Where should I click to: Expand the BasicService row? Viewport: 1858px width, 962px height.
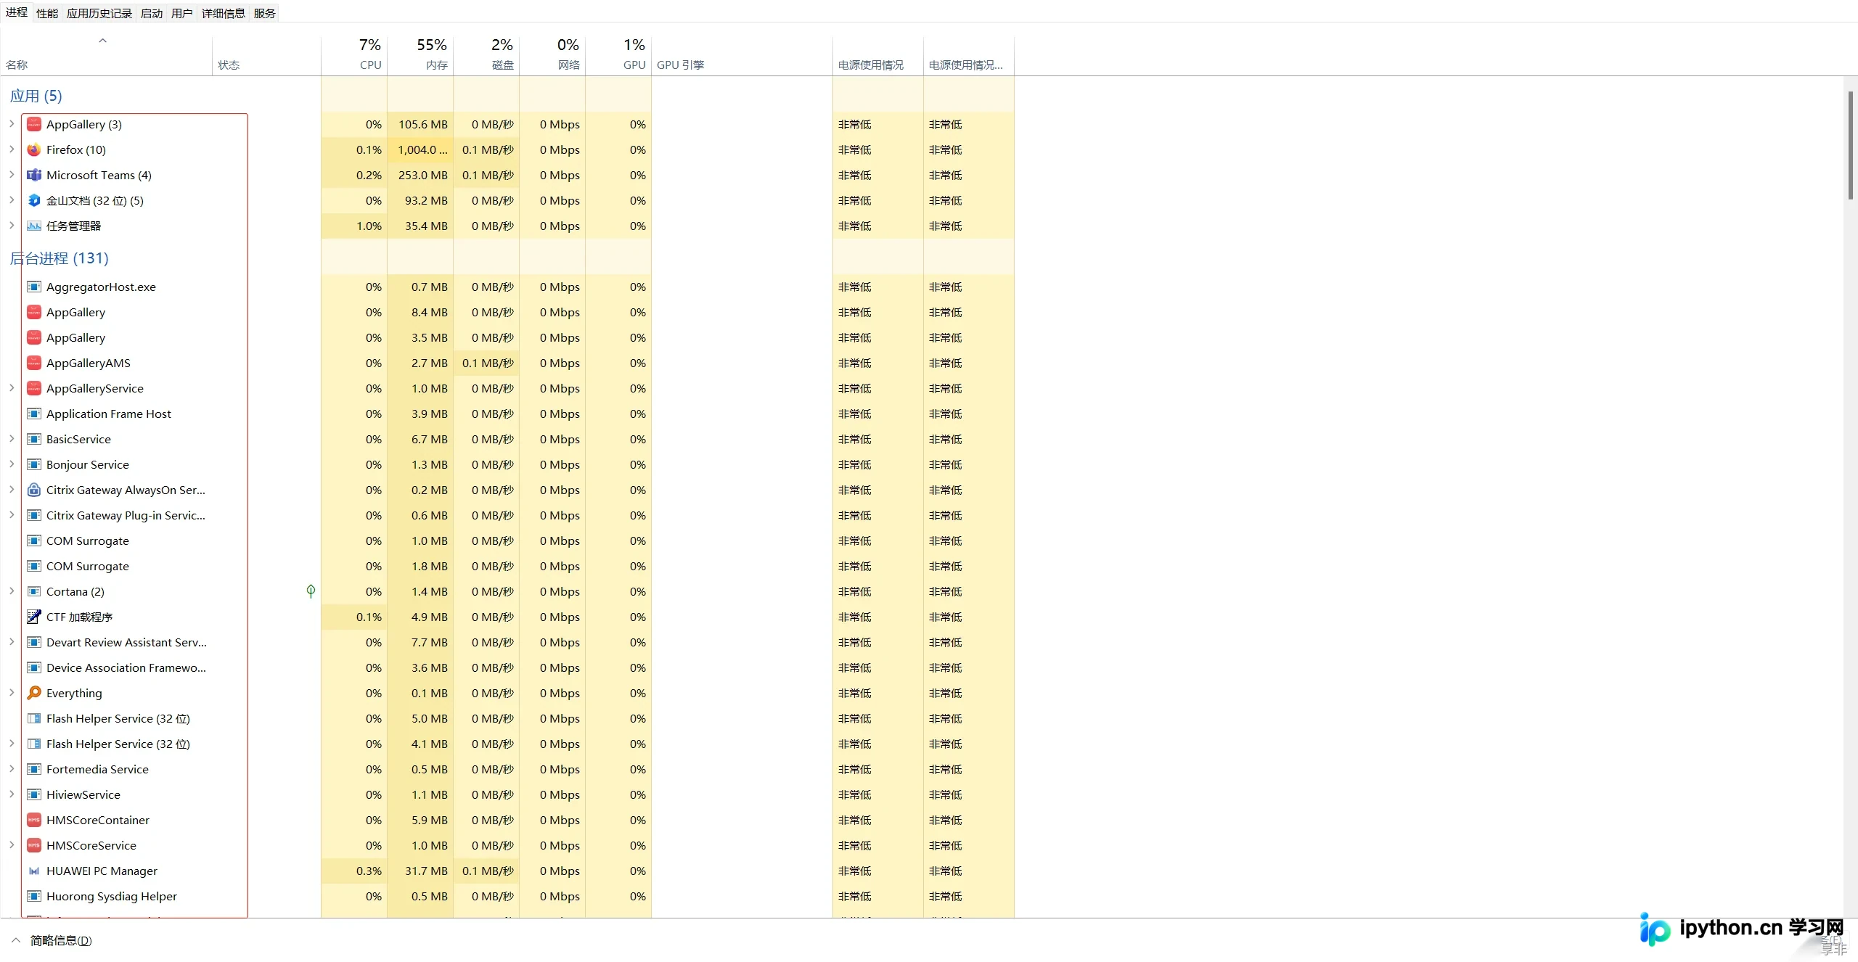tap(12, 439)
